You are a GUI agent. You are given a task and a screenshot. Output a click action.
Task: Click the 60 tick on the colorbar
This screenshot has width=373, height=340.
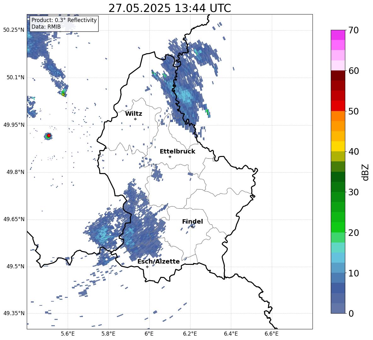(353, 71)
